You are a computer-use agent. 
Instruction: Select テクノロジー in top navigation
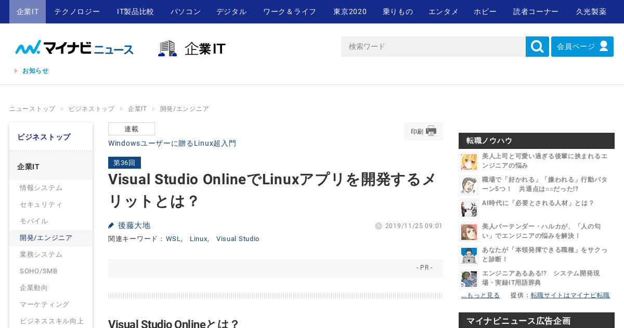[77, 11]
